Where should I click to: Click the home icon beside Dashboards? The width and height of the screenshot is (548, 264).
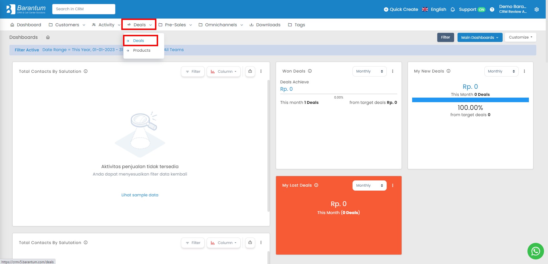tap(48, 37)
